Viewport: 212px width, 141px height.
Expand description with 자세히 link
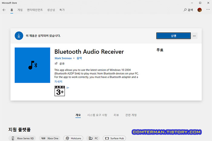[58, 82]
